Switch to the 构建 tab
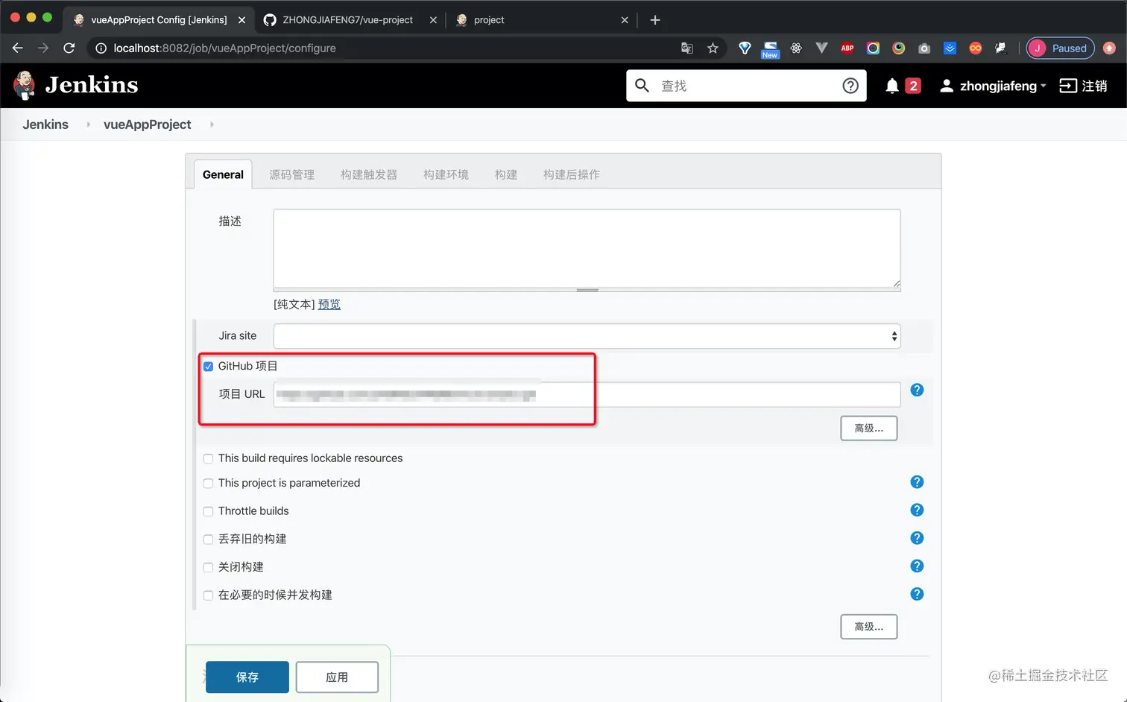The height and width of the screenshot is (702, 1127). click(506, 174)
